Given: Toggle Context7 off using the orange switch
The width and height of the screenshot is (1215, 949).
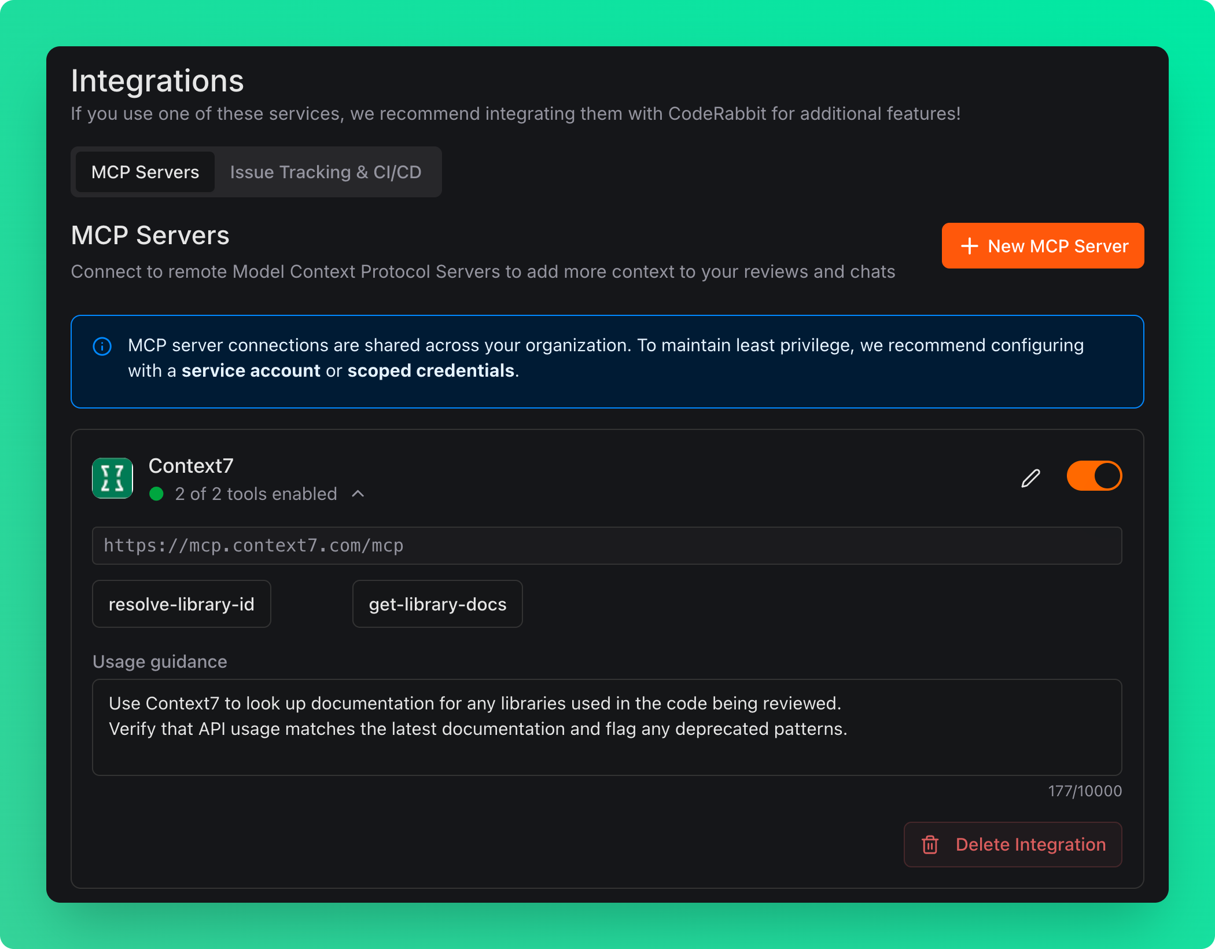Looking at the screenshot, I should (x=1094, y=475).
